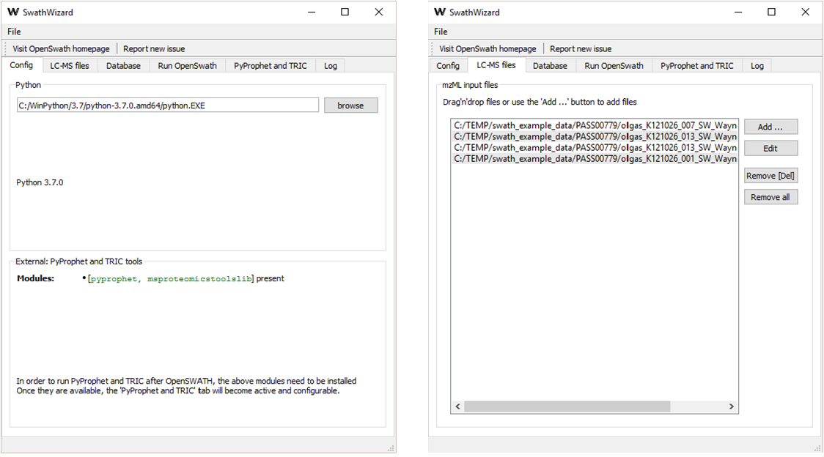Click the Edit button next to file list
The width and height of the screenshot is (824, 457).
coord(770,148)
